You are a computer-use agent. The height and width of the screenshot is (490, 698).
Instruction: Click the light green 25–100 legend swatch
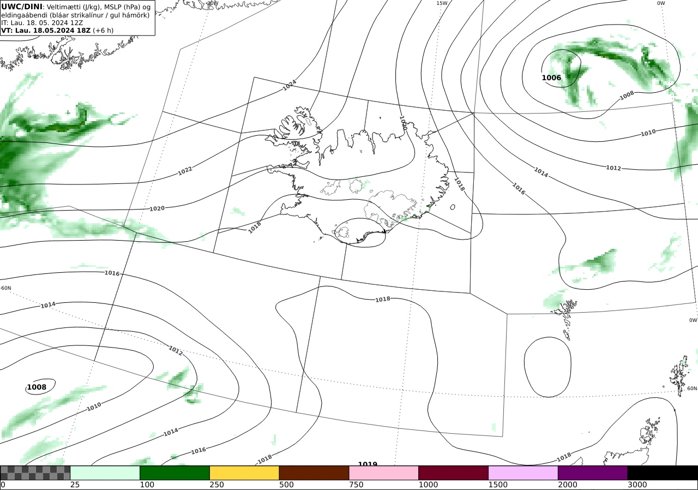[x=105, y=473]
